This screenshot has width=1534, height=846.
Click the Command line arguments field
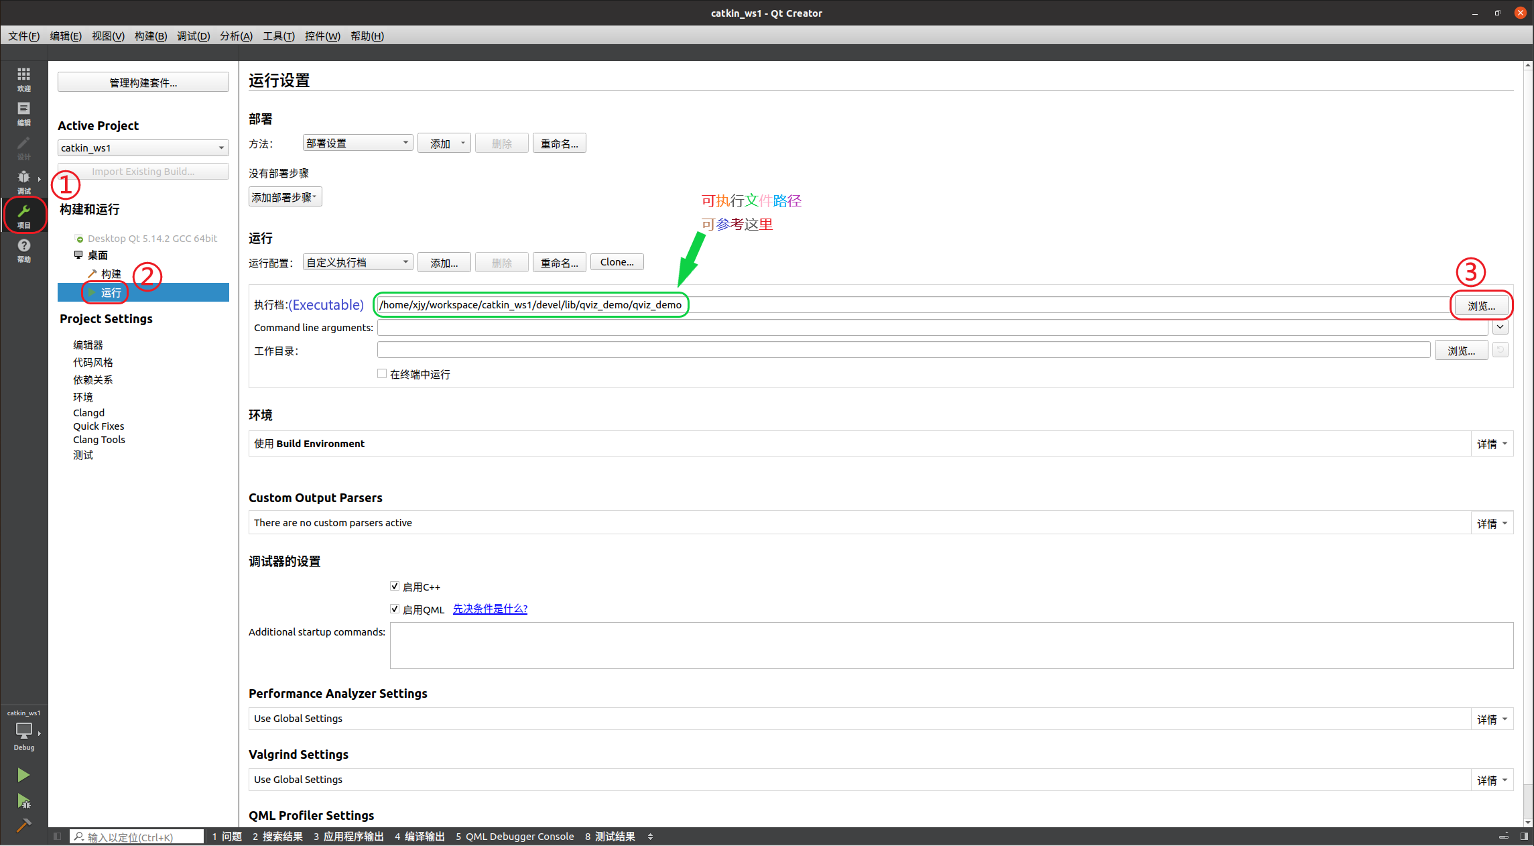point(932,327)
